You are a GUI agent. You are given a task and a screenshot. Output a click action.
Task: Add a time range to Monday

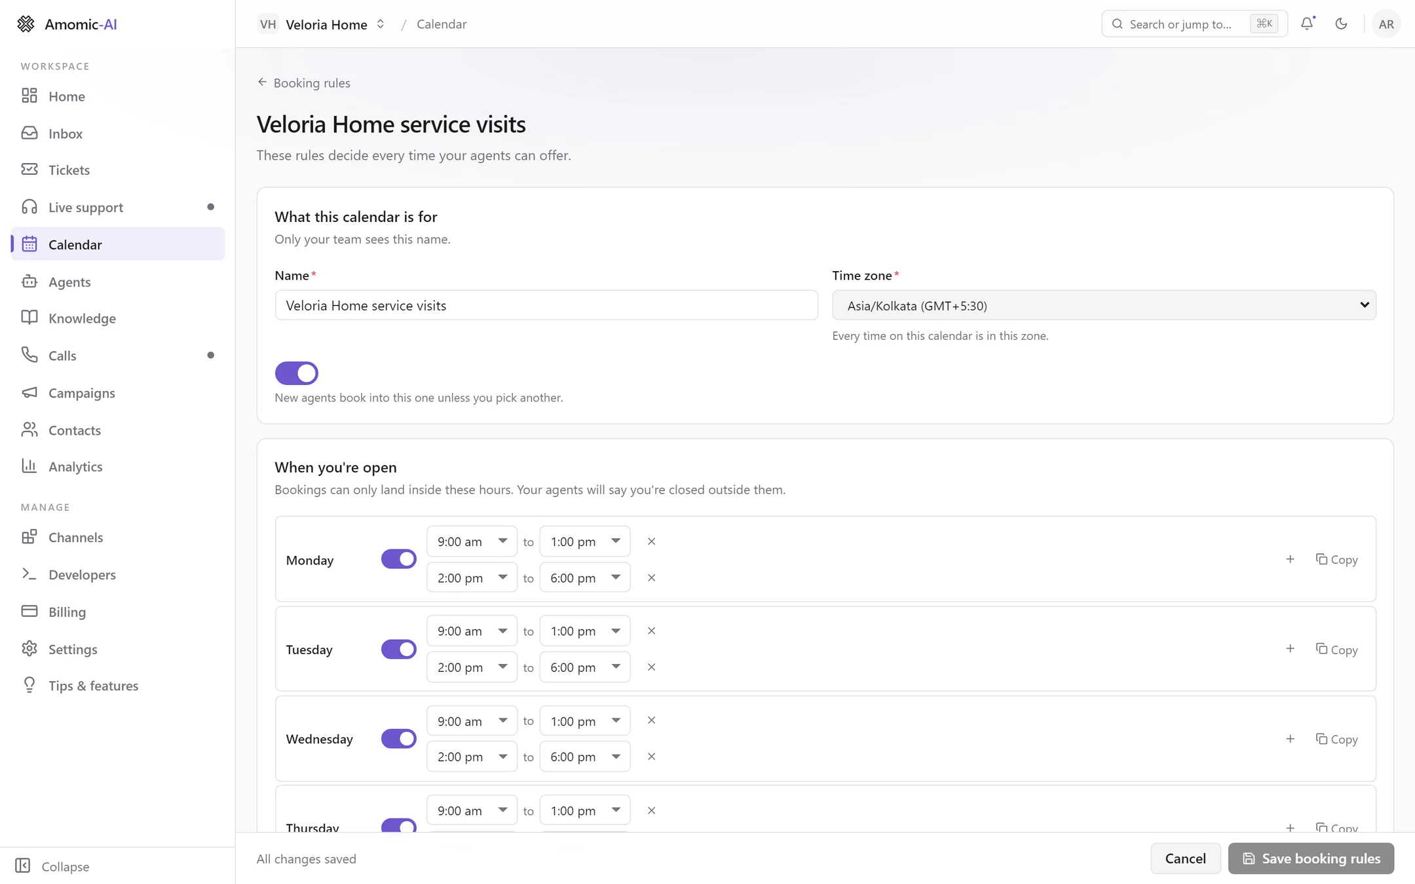coord(1290,559)
